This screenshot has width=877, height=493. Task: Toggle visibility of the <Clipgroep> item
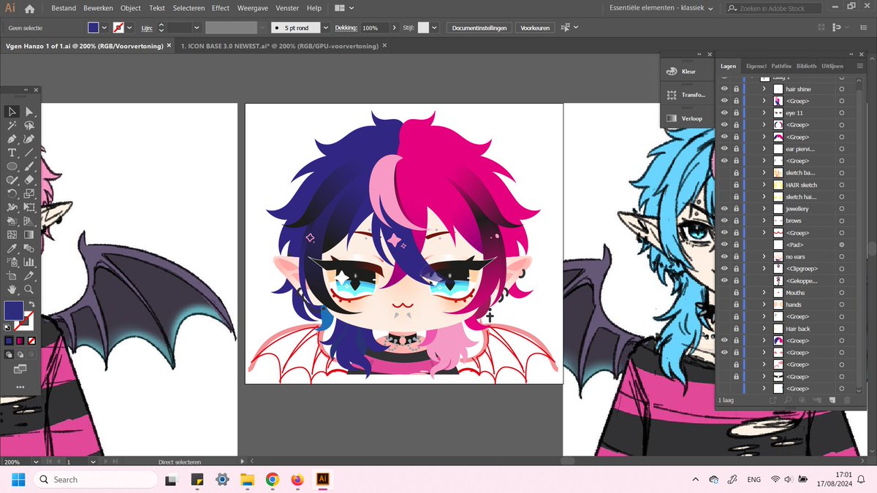coord(724,269)
